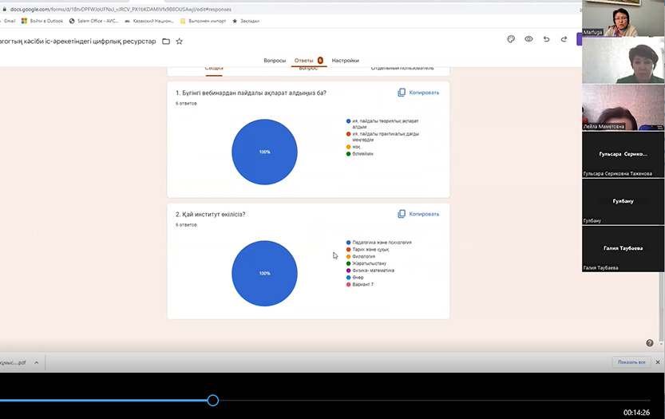
Task: Click the preview eye icon
Action: 528,39
